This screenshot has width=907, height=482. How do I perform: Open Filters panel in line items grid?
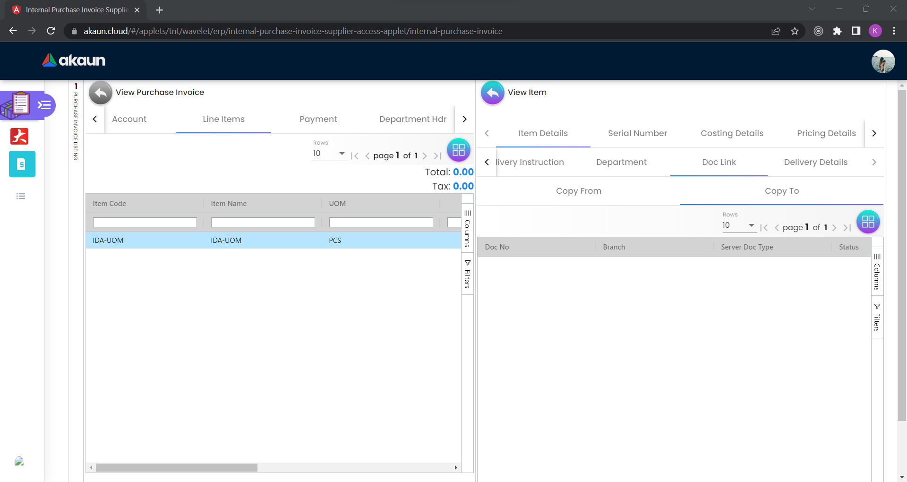tap(467, 274)
